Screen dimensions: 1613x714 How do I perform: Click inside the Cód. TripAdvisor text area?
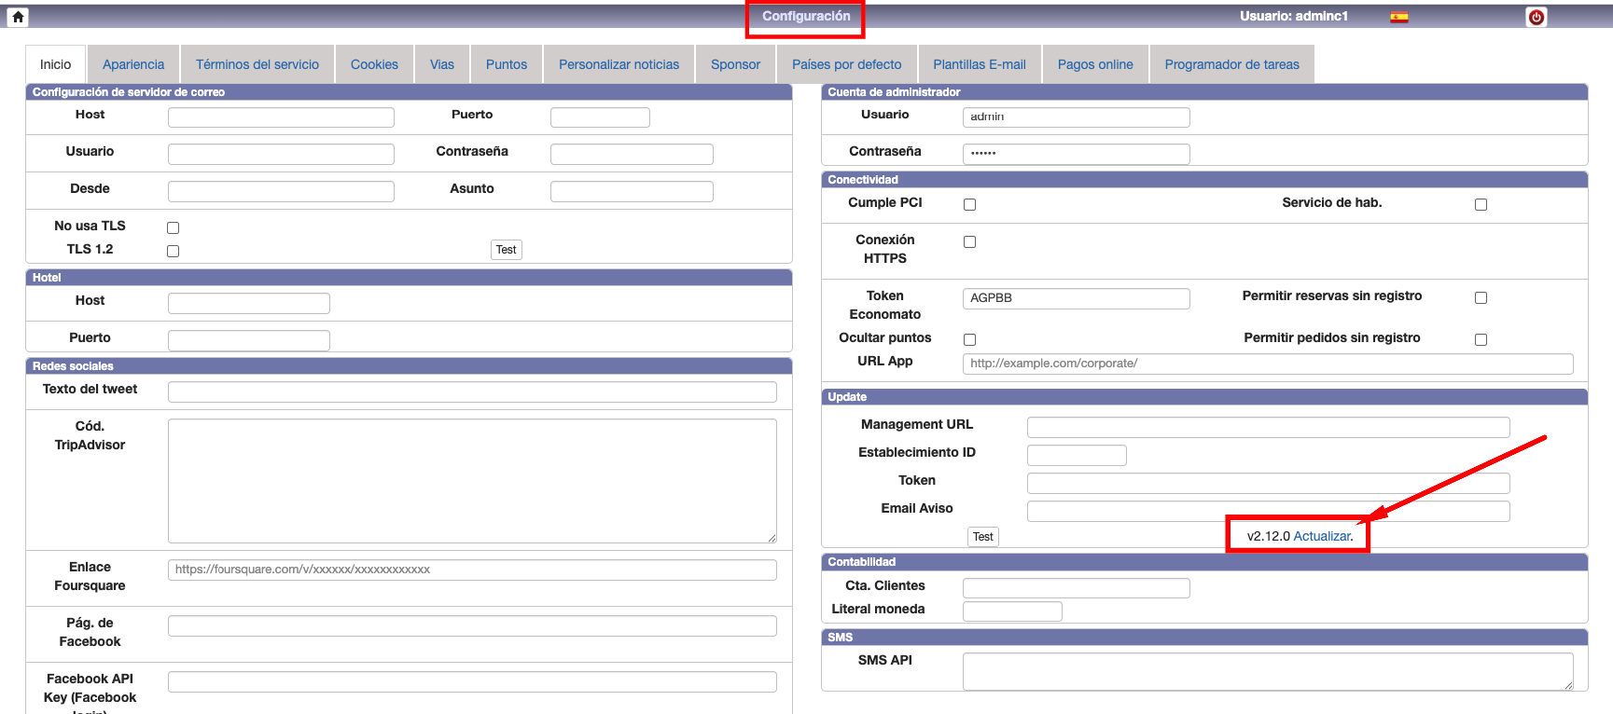point(471,480)
